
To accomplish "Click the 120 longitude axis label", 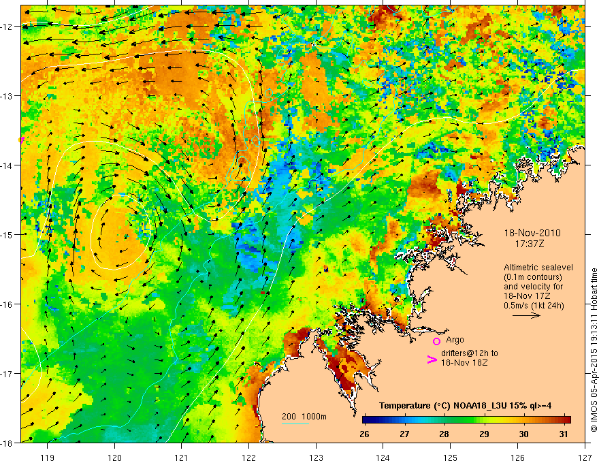I will pos(114,458).
